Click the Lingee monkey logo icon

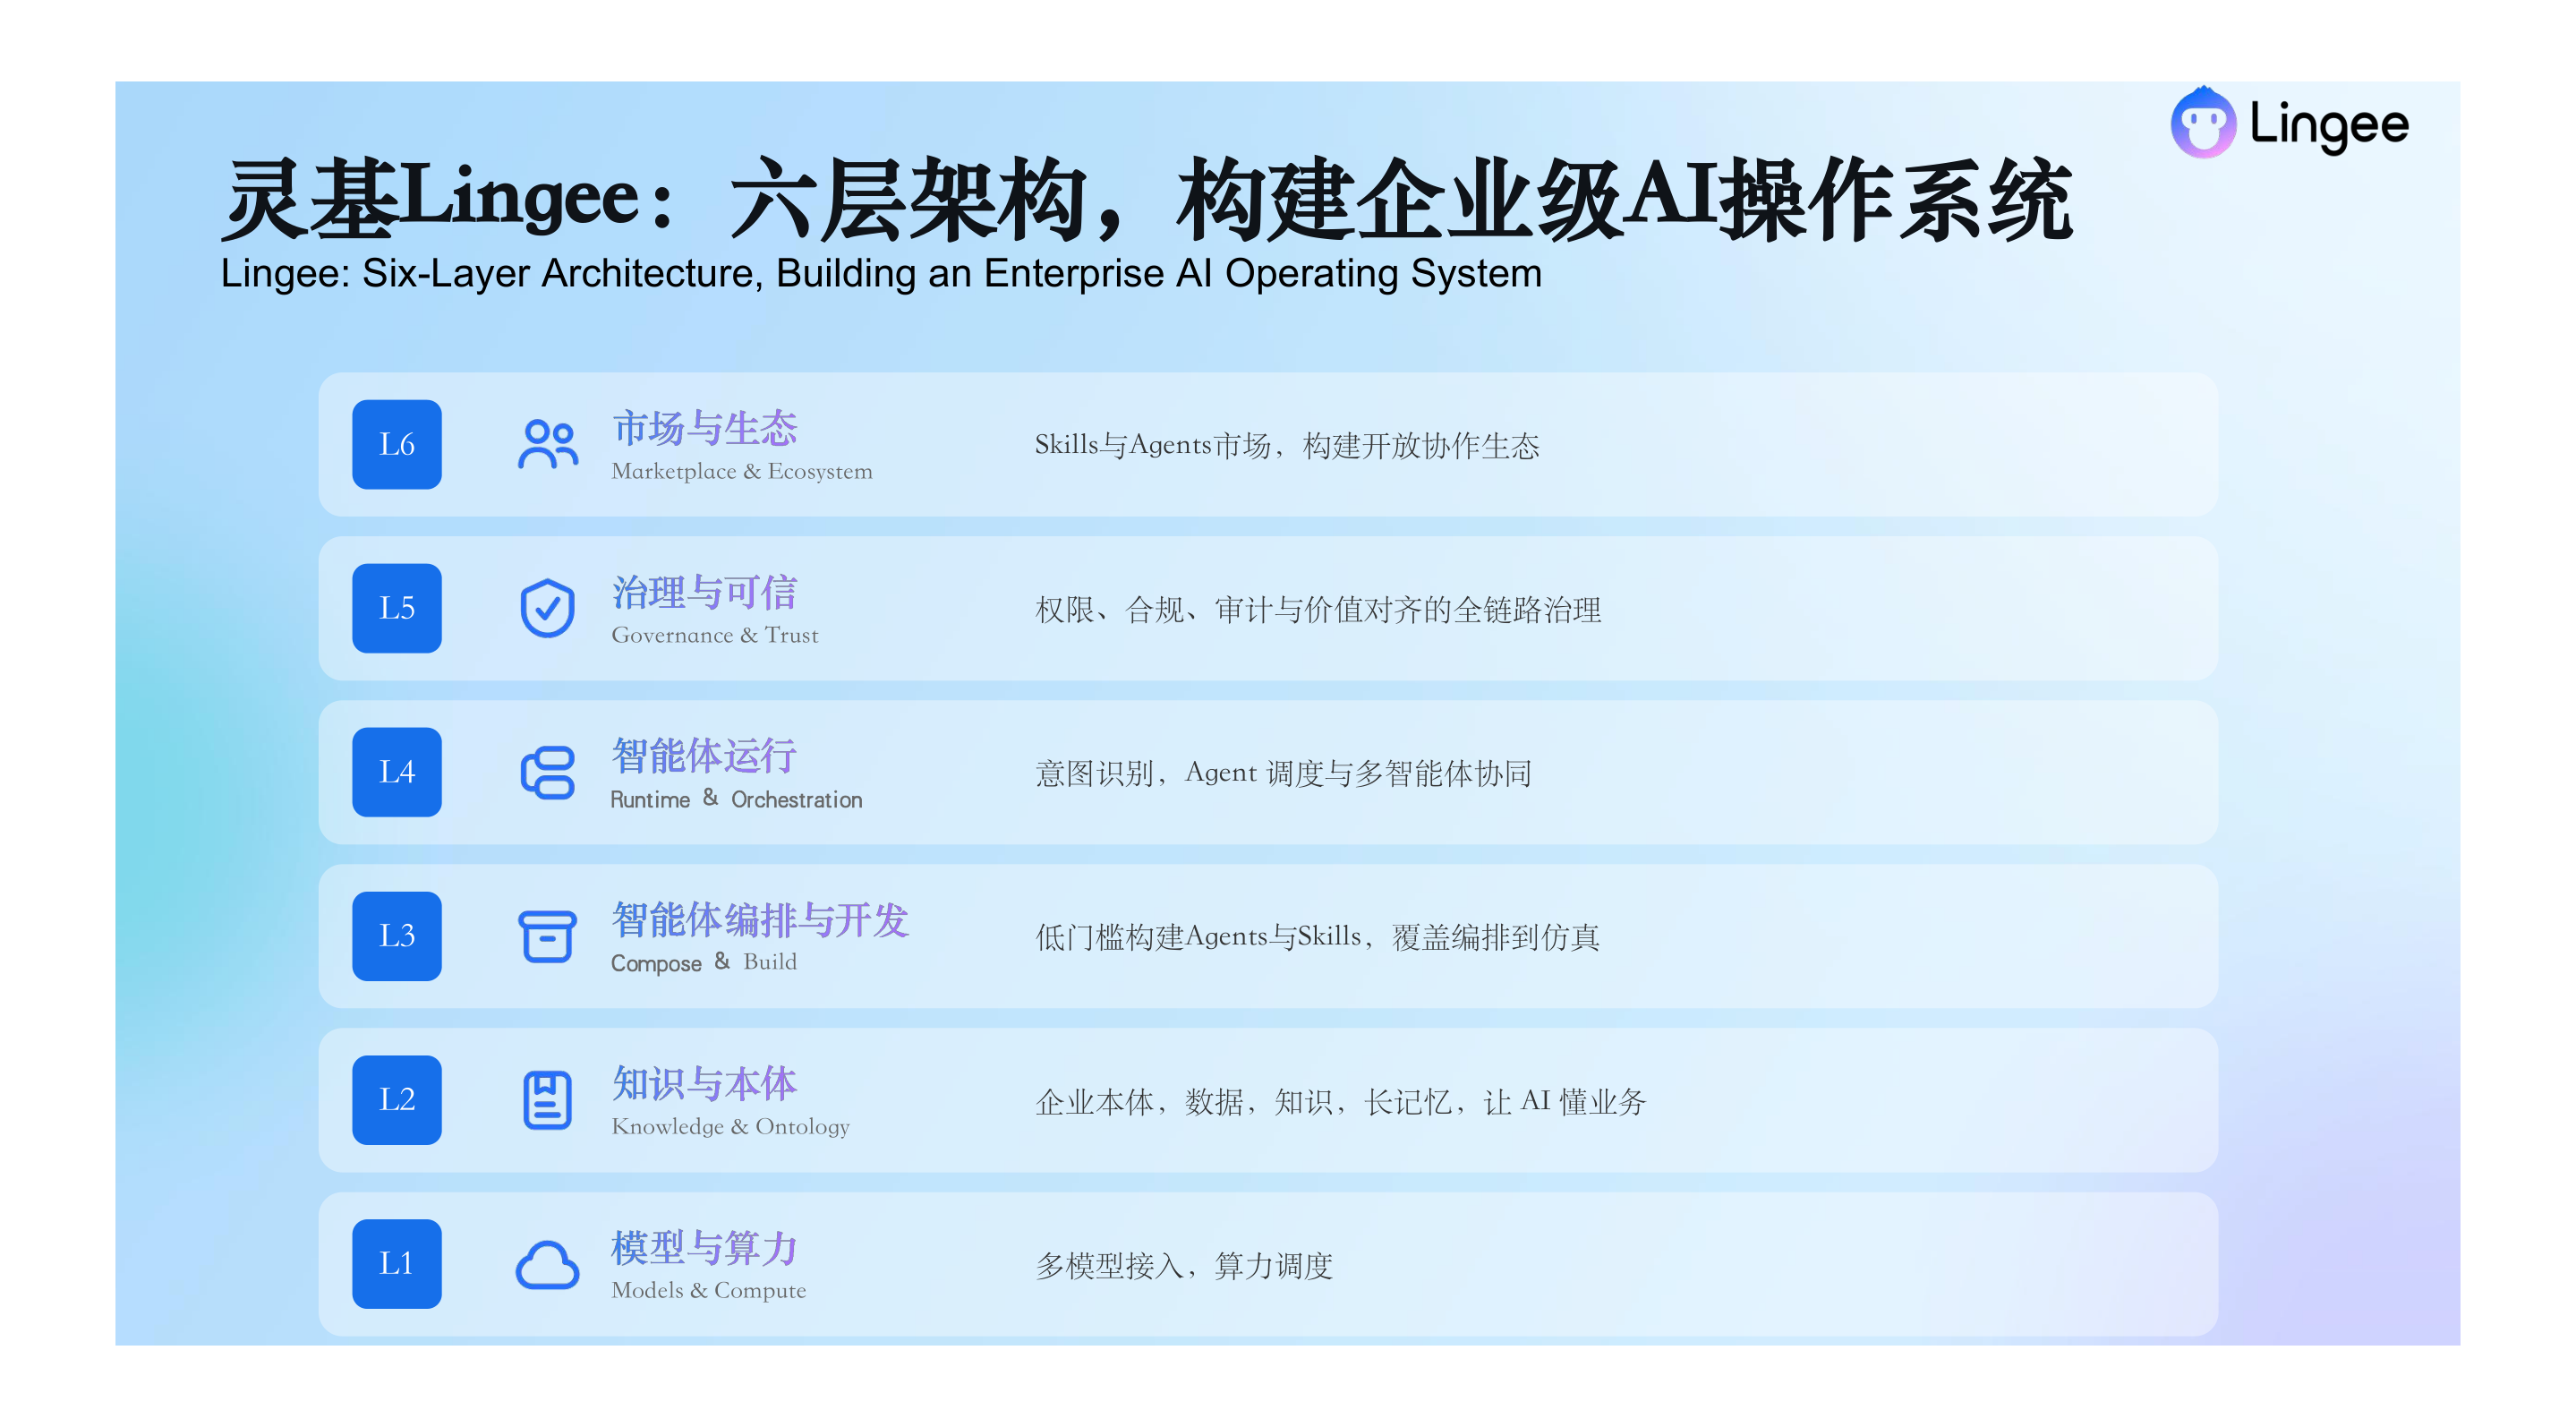click(x=2202, y=122)
